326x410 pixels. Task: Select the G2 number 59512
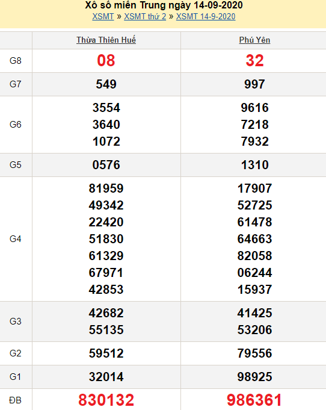pyautogui.click(x=106, y=353)
